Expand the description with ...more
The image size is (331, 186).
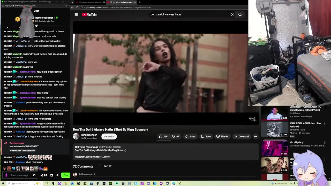click(x=106, y=157)
